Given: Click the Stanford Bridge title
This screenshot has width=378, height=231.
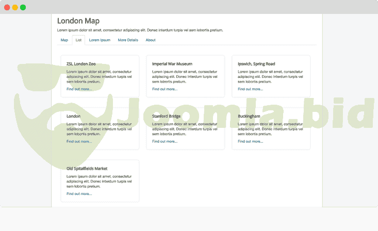Looking at the screenshot, I should click(167, 116).
